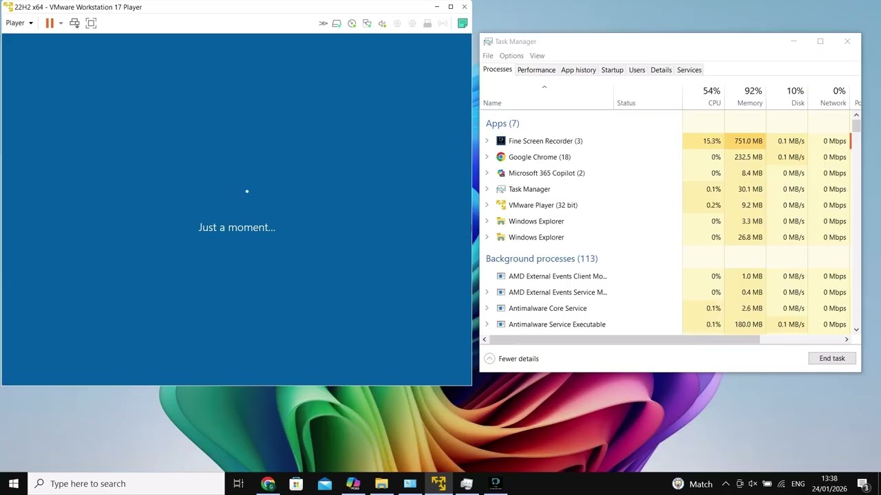Viewport: 881px width, 495px height.
Task: Select the AMD External Events Client Mo... process
Action: click(x=557, y=276)
